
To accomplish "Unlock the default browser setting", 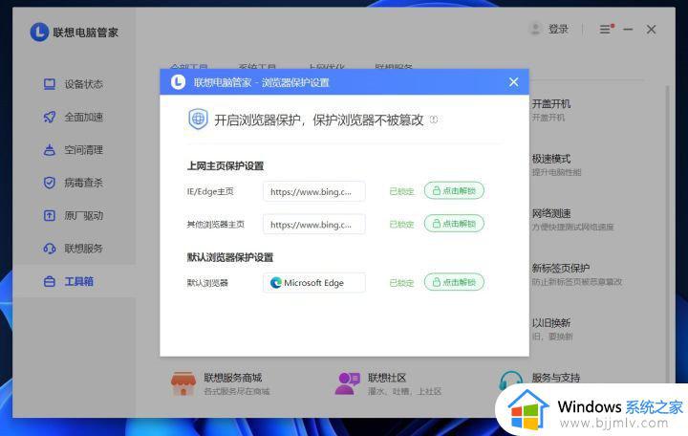I will pyautogui.click(x=454, y=282).
